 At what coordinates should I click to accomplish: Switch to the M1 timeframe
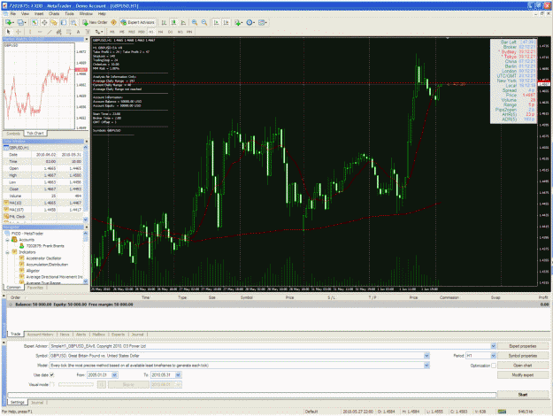pos(112,32)
